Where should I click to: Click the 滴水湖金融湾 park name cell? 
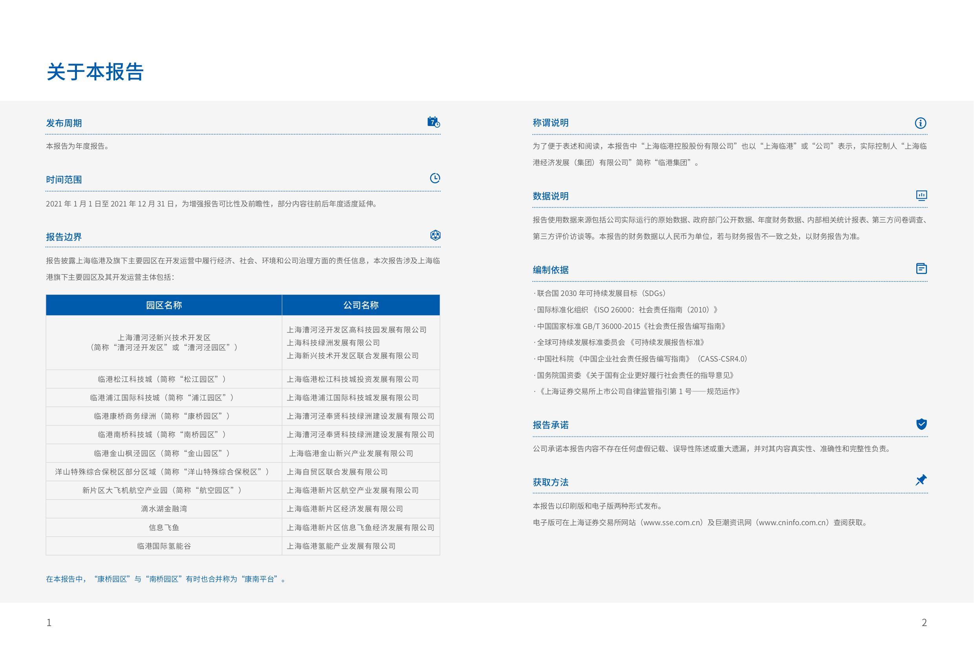click(x=164, y=509)
